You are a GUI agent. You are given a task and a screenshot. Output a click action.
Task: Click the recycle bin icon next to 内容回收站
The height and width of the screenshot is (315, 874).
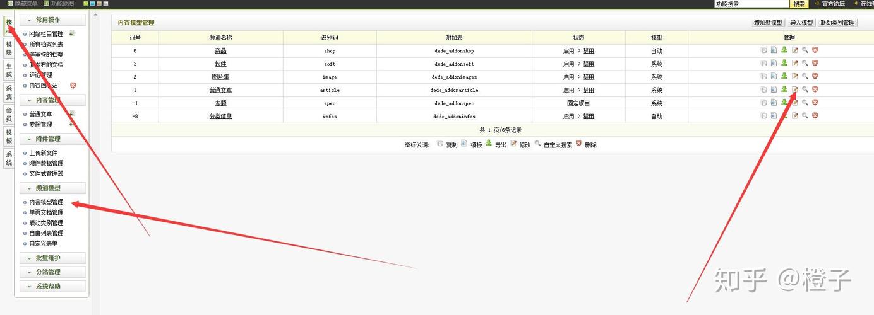pos(73,85)
